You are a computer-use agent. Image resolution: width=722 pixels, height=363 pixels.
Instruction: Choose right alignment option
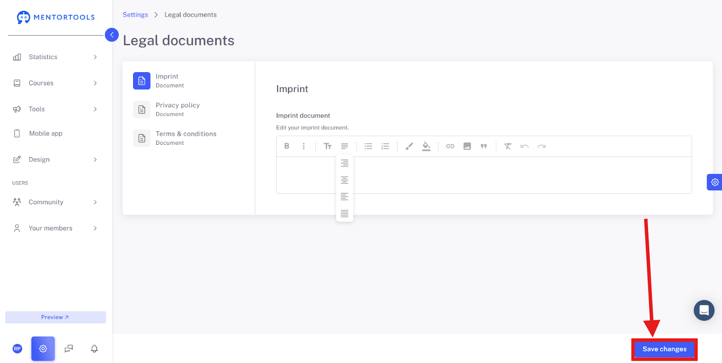point(345,163)
